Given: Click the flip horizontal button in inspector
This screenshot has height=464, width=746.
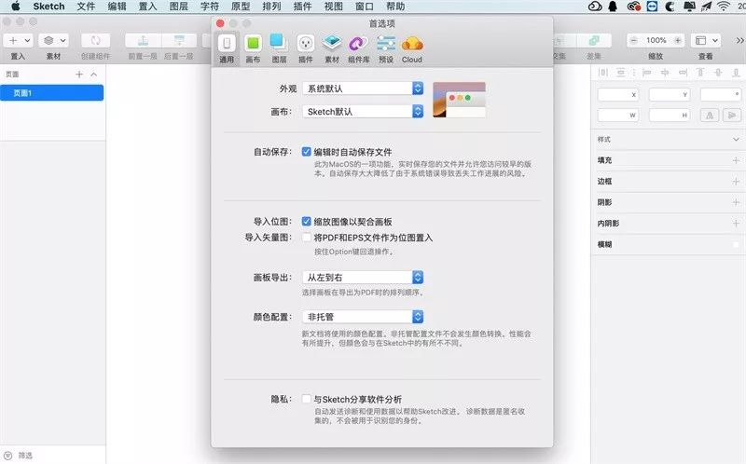Looking at the screenshot, I should 710,115.
